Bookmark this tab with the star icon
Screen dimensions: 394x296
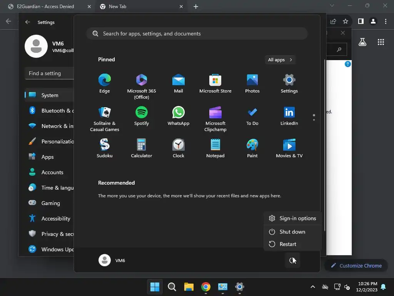tap(346, 22)
